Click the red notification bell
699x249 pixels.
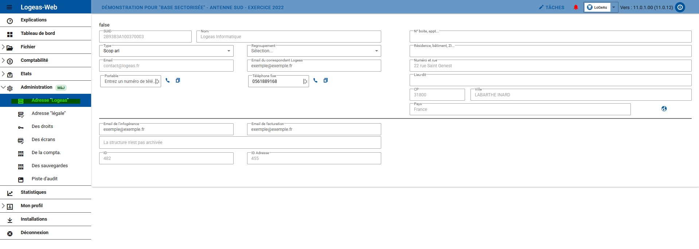pos(576,7)
